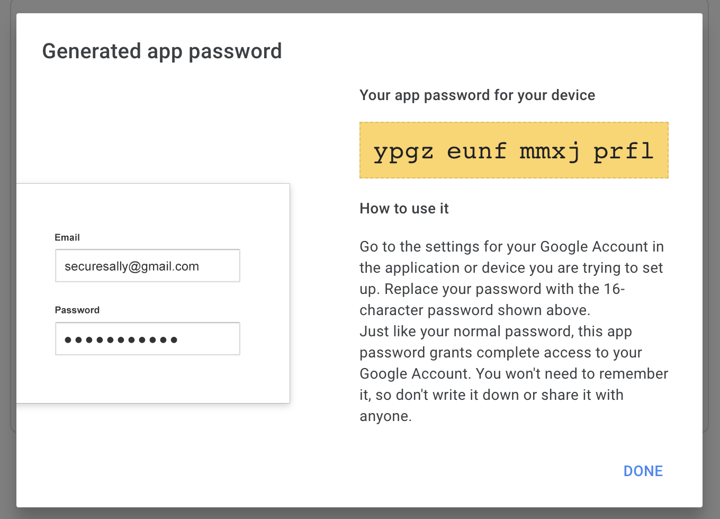This screenshot has width=720, height=519.
Task: Click the 'Email' label above the field
Action: pyautogui.click(x=67, y=237)
